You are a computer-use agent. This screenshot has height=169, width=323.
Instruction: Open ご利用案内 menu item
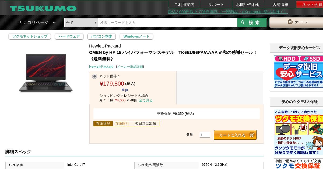184,5
